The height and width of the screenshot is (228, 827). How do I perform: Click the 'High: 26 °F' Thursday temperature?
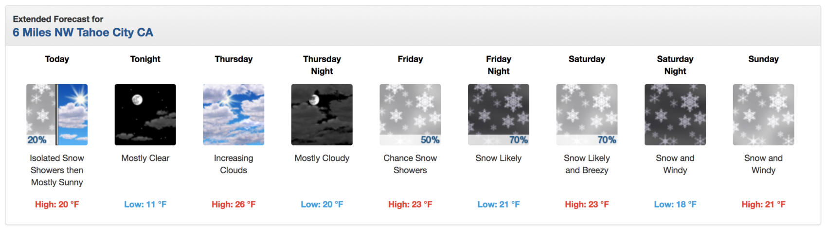pos(234,205)
